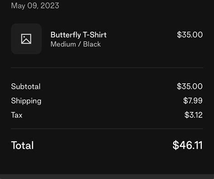214x179 pixels.
Task: Click the word Black in the variant
Action: (92, 44)
